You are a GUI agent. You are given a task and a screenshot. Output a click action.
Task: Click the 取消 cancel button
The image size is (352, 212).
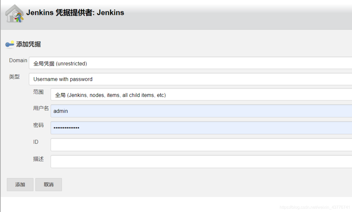(x=48, y=184)
